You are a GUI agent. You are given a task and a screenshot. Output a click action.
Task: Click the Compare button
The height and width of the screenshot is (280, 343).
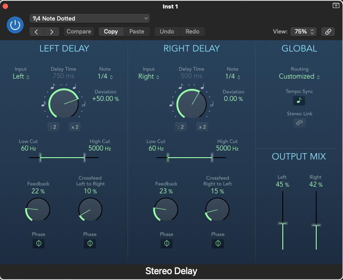[x=79, y=32]
